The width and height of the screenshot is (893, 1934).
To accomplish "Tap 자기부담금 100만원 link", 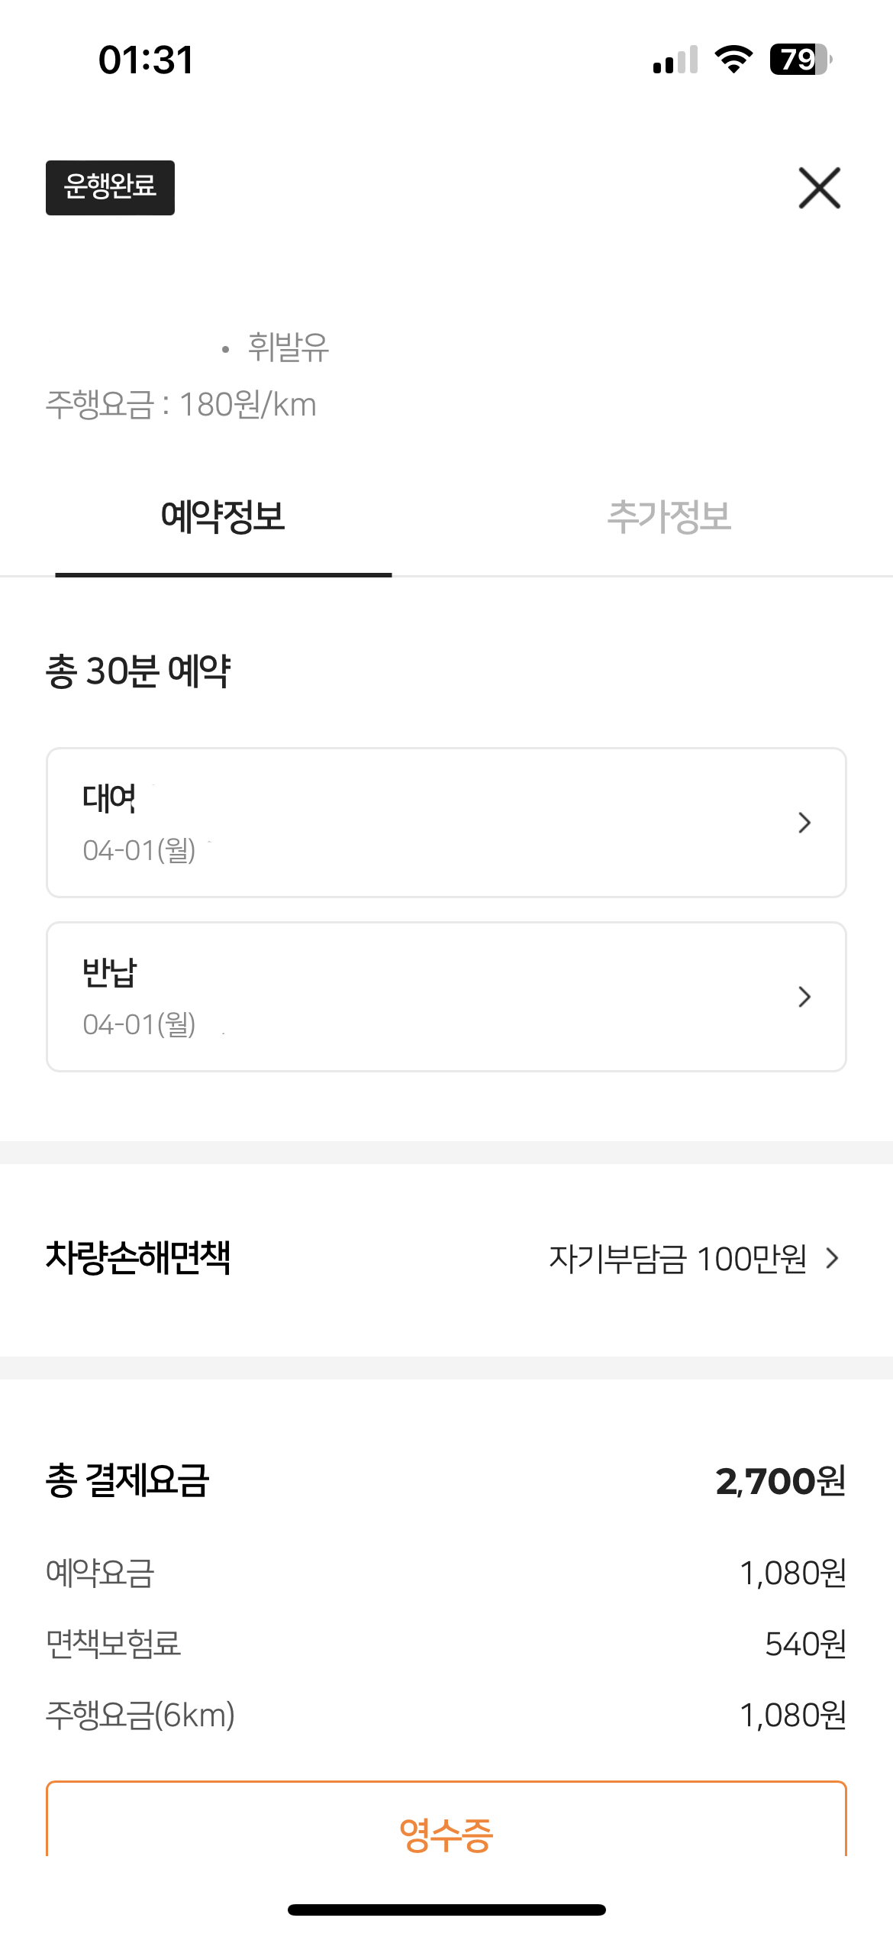I will pyautogui.click(x=678, y=1258).
